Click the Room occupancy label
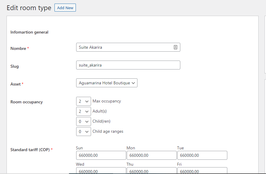The image size is (266, 174). (26, 102)
